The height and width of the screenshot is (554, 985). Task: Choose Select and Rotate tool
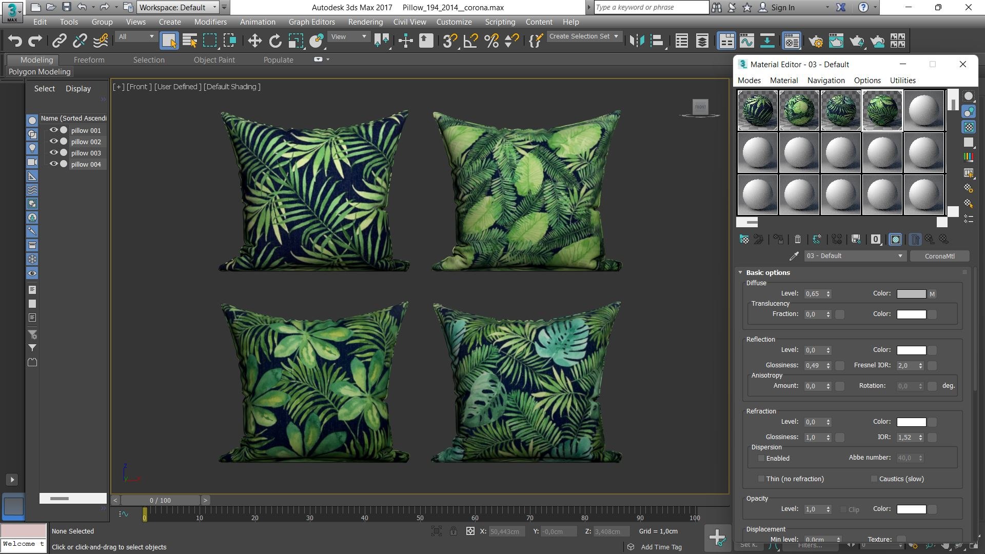tap(275, 41)
